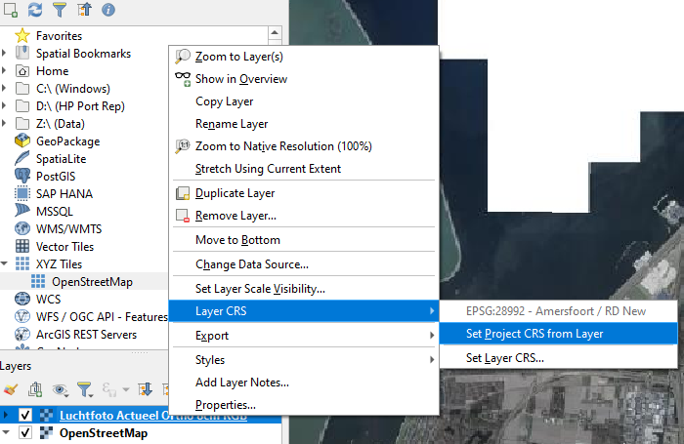Expand the C:\ (Windows) drive
Image resolution: width=684 pixels, height=444 pixels.
[x=4, y=89]
